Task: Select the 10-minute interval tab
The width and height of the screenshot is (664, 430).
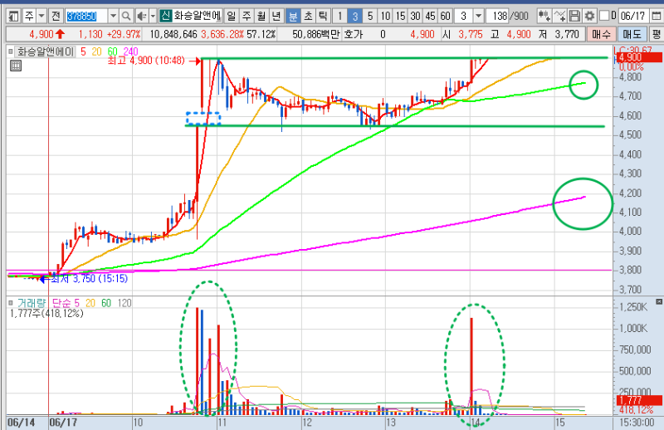Action: (385, 16)
